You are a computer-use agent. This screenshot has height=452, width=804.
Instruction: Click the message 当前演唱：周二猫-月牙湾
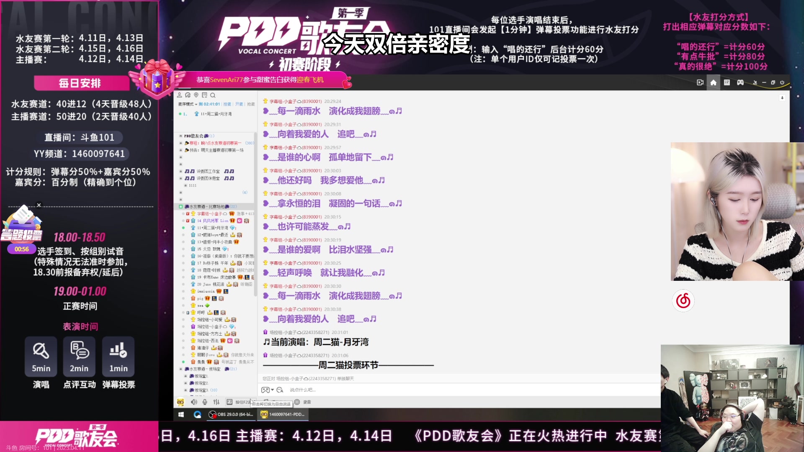316,342
